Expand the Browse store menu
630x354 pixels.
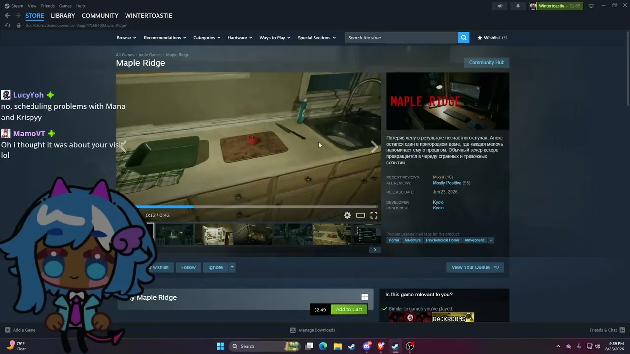point(126,38)
